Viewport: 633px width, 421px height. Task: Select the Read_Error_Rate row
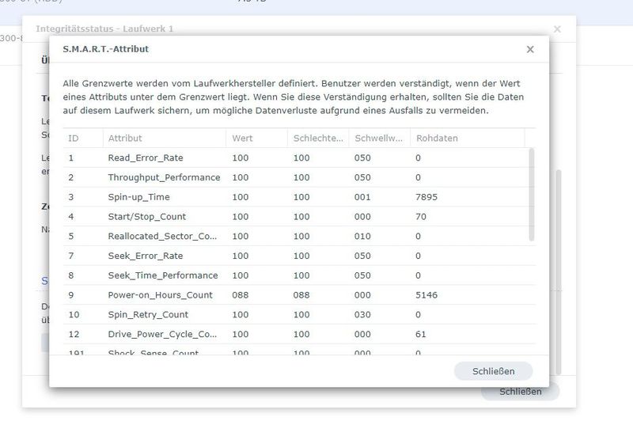click(x=299, y=157)
